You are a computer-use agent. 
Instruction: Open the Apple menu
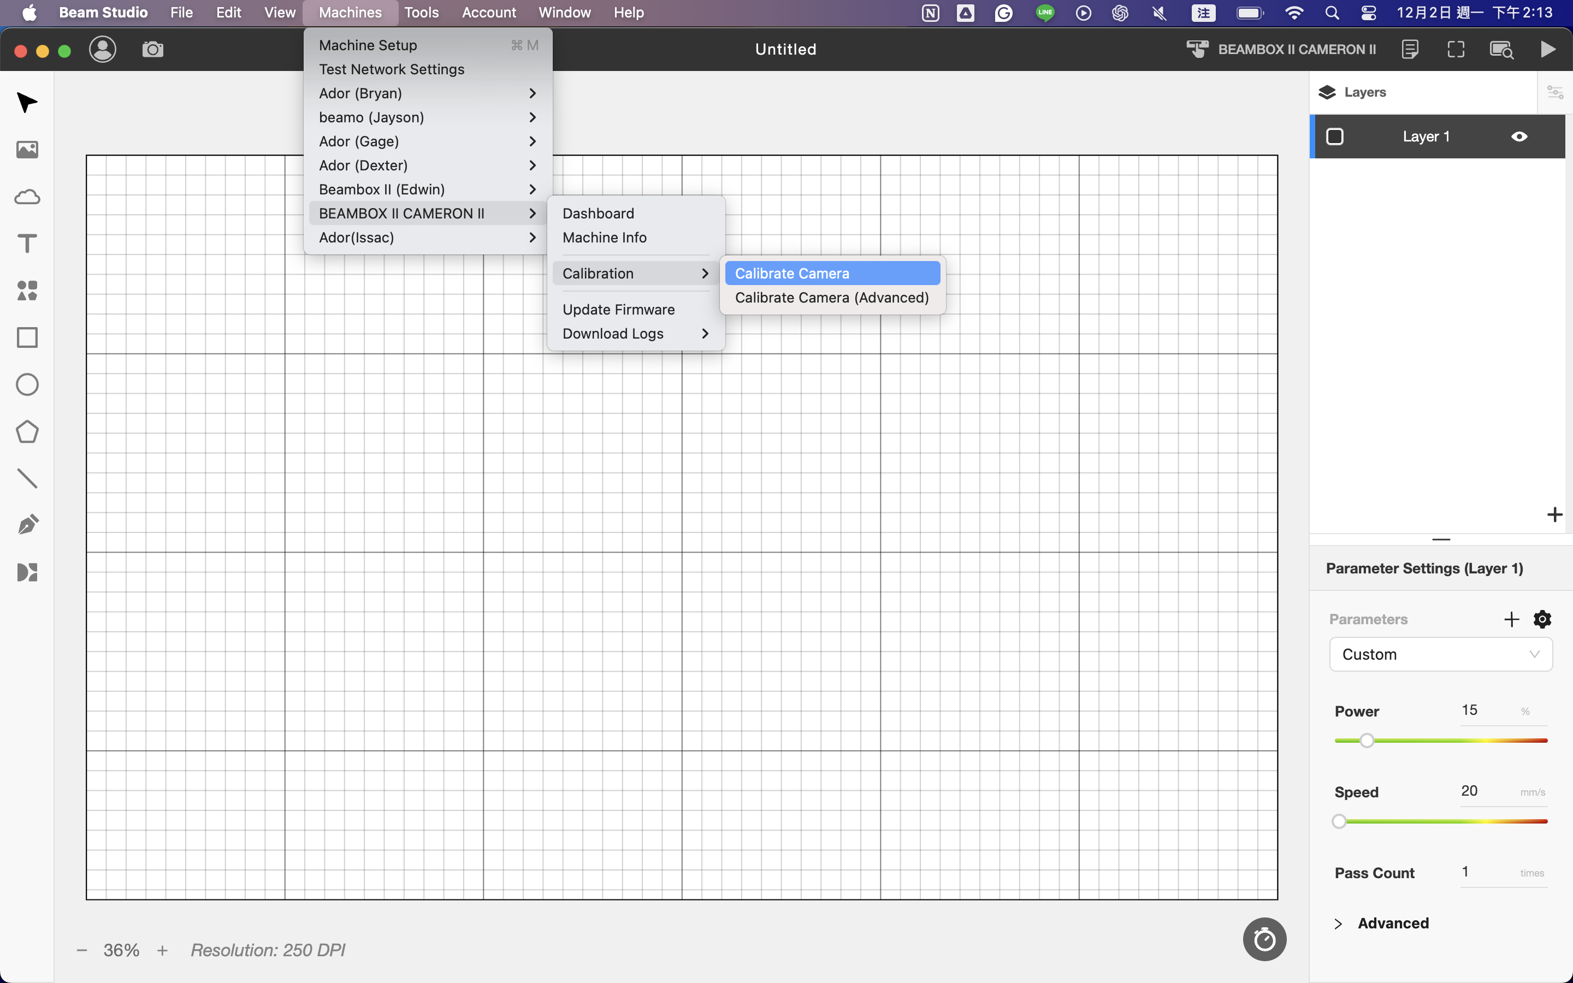tap(29, 13)
